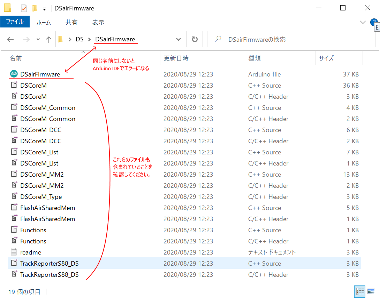Switch to the ホーム ribbon tab
The image size is (380, 298).
[44, 23]
